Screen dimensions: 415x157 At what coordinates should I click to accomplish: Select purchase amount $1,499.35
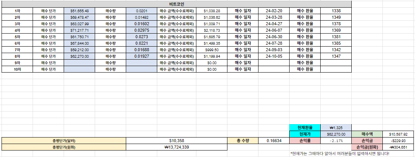coord(212,43)
